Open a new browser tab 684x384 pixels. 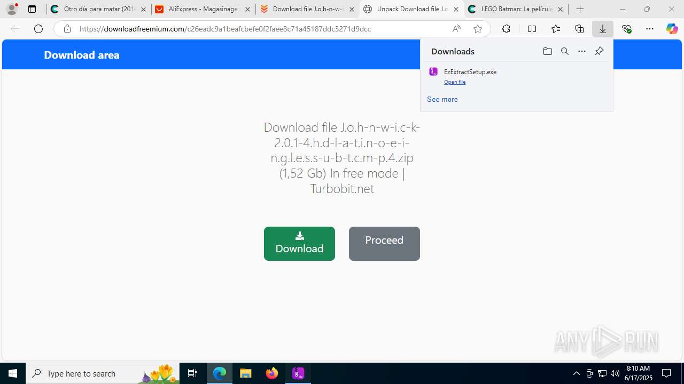click(x=580, y=9)
